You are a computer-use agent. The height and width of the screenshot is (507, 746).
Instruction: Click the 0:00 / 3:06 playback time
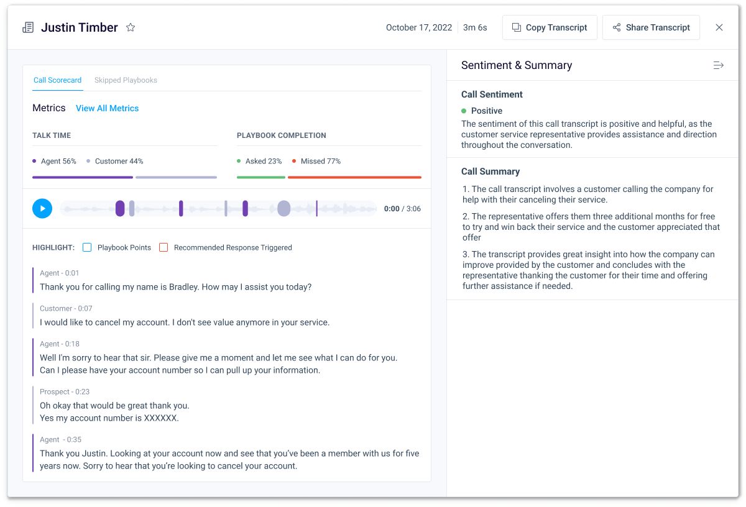[x=402, y=209]
